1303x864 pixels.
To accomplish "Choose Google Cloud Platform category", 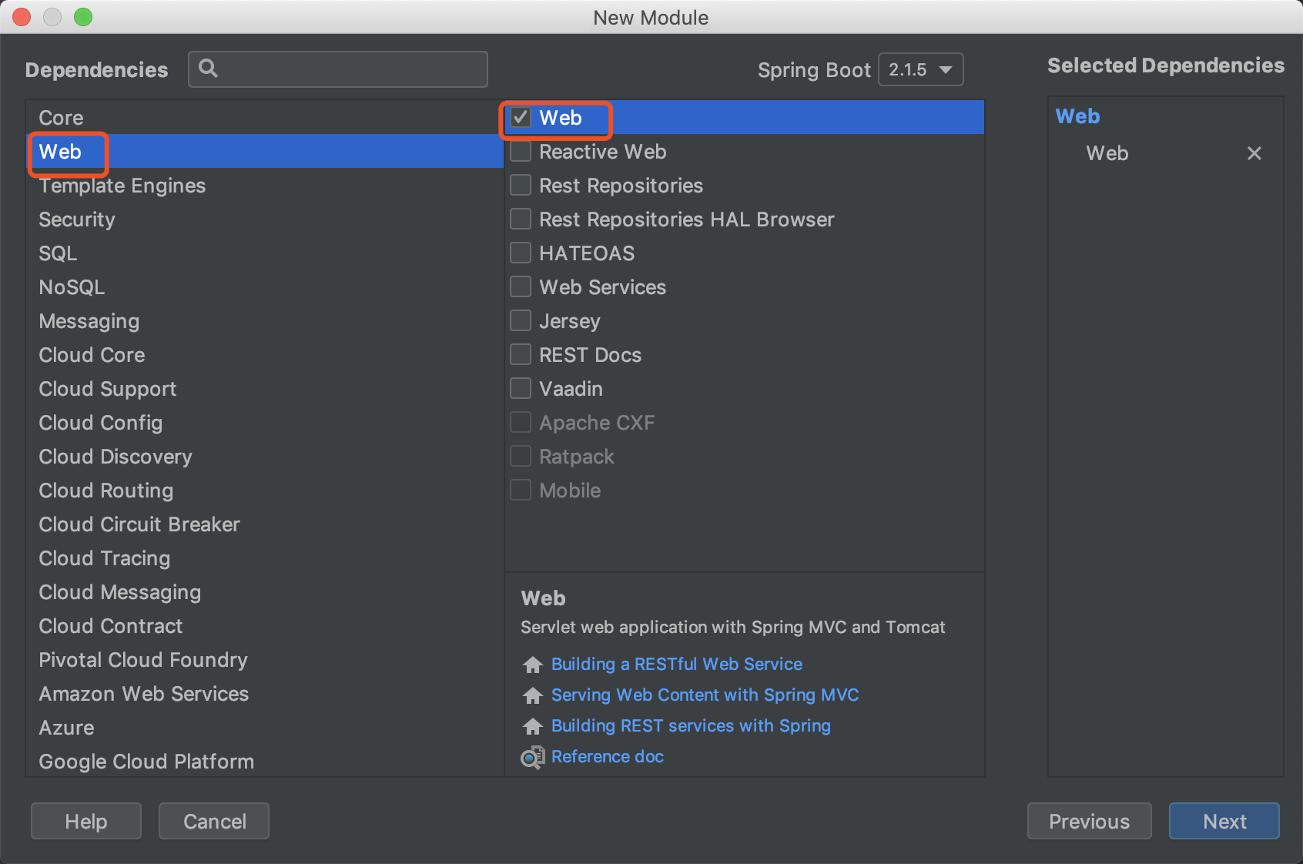I will [x=265, y=762].
